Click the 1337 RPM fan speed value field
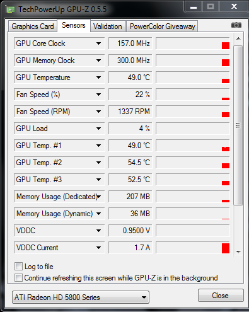Image resolution: width=249 pixels, height=312 pixels. coord(130,112)
